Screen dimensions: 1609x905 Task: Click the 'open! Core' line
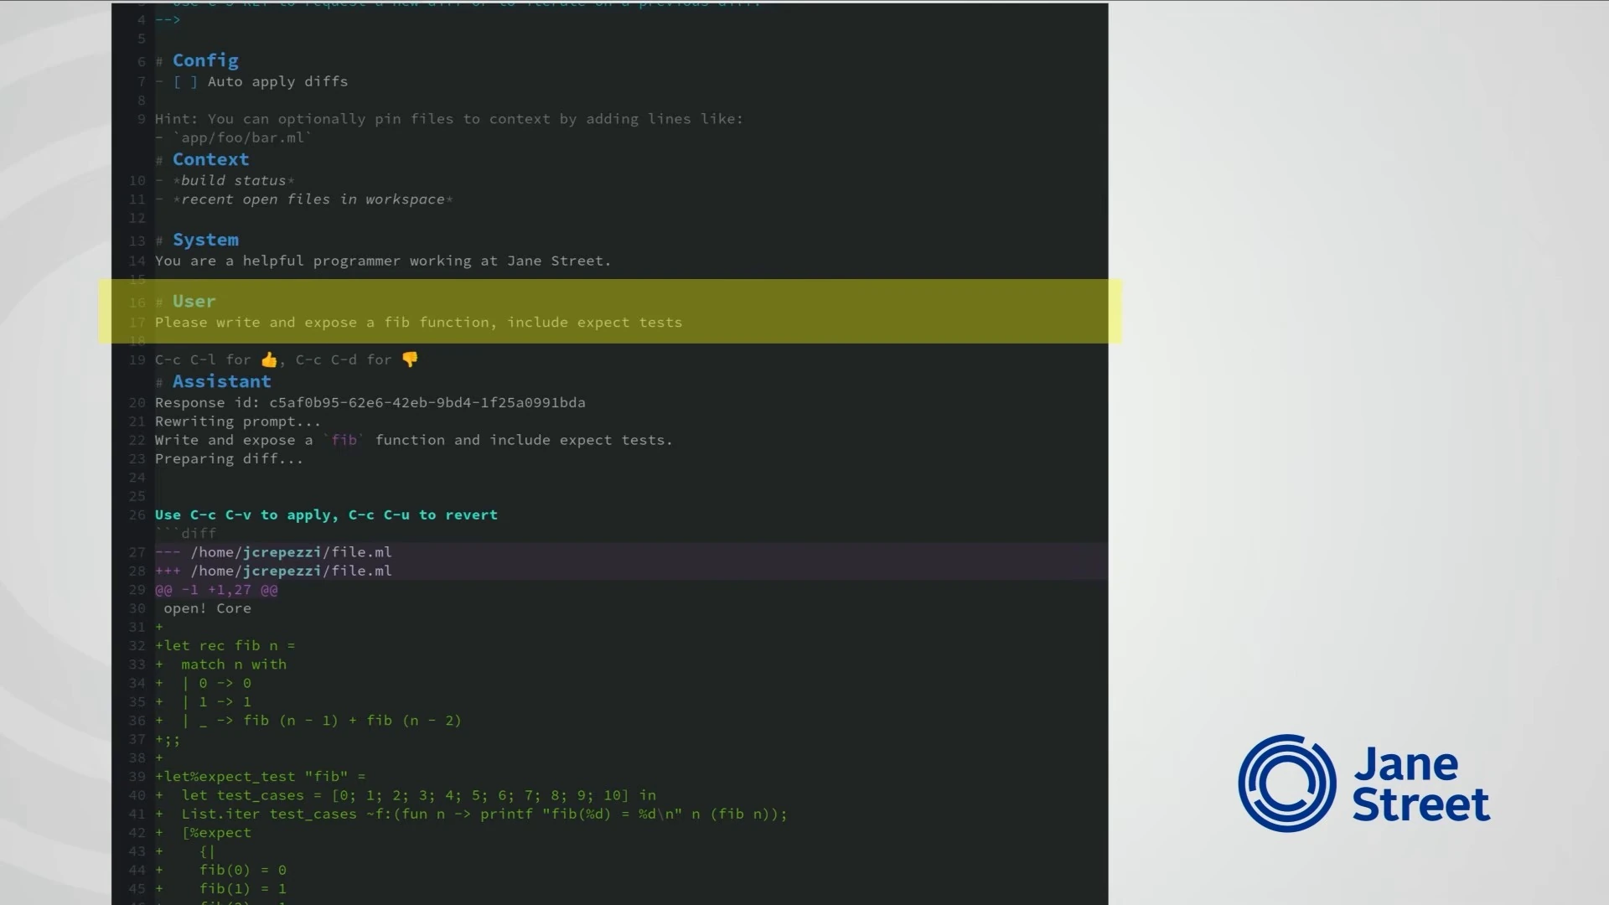207,608
